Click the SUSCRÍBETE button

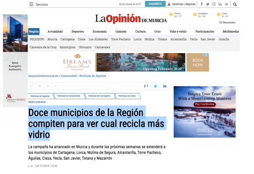tap(155, 4)
